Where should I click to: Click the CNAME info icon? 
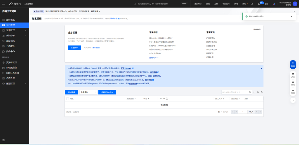pos(167,99)
